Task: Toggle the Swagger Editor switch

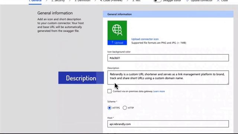Action: 157,1
